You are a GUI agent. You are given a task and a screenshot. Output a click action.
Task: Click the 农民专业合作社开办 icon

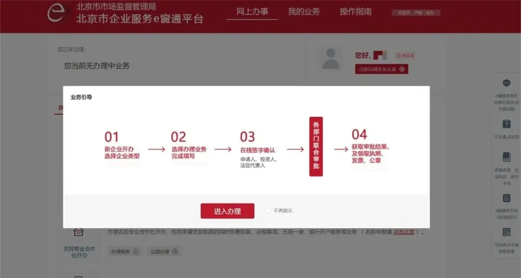(79, 232)
